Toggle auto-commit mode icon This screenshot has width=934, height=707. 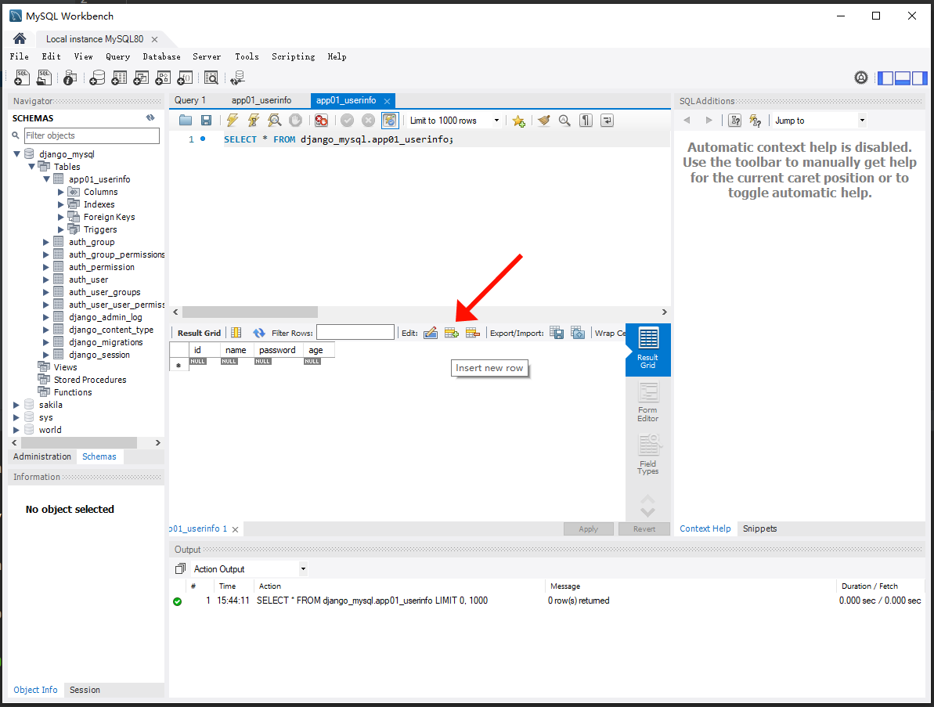390,121
